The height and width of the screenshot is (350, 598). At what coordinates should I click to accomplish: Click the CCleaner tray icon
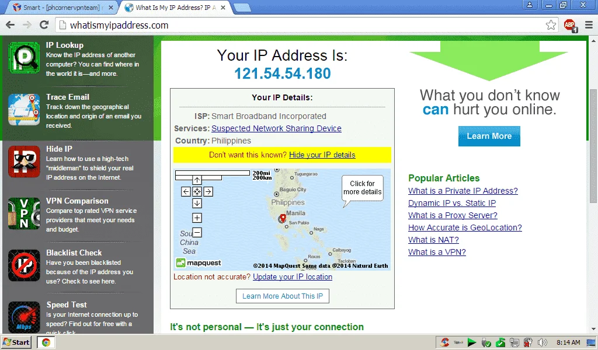444,342
